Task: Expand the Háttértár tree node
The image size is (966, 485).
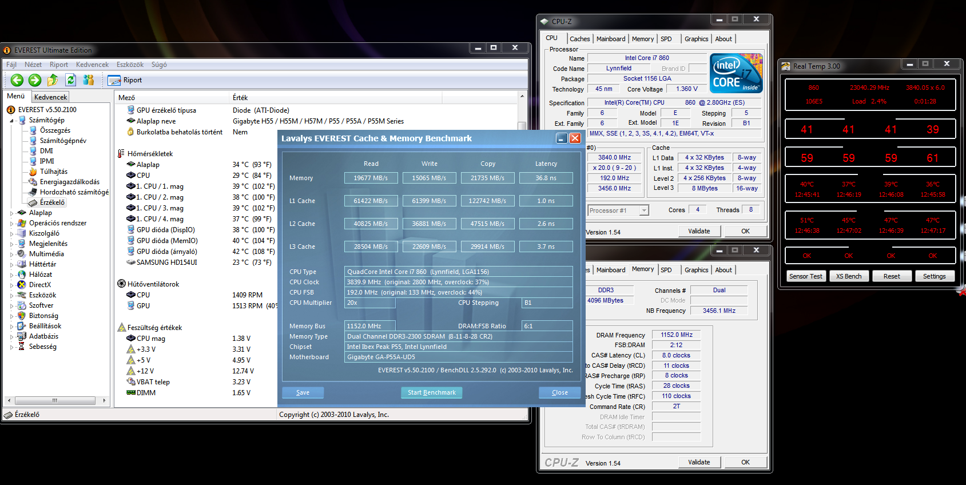Action: 11,265
